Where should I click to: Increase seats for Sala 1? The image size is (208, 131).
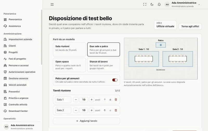pyautogui.click(x=92, y=100)
